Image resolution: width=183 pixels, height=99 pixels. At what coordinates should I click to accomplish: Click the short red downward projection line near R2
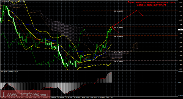[x=115, y=30]
